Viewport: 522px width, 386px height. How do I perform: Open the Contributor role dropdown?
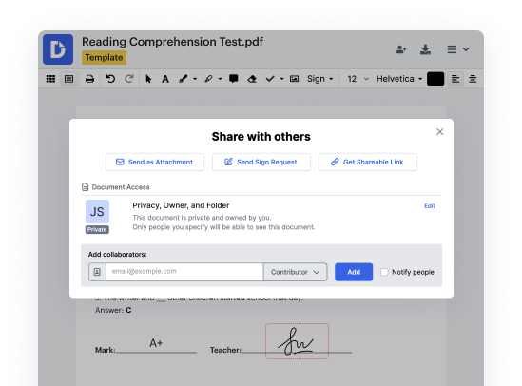[x=296, y=272]
